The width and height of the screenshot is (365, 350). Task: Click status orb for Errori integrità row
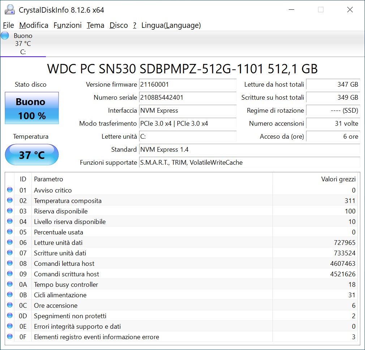(10, 326)
